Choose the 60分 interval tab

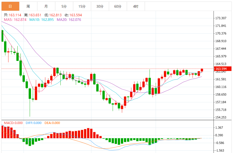click(x=118, y=6)
